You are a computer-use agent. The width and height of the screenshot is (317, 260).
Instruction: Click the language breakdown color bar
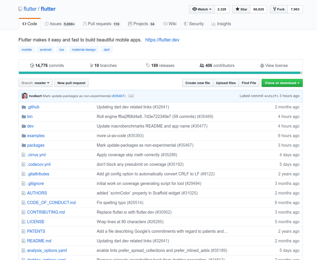160,73
